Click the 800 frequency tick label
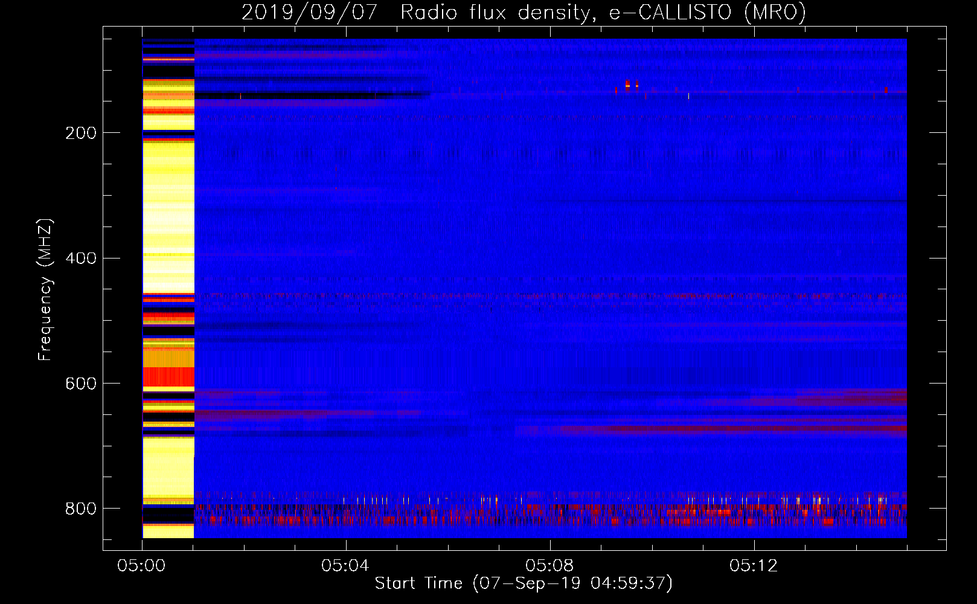Screen dimensions: 977x604 click(80, 509)
